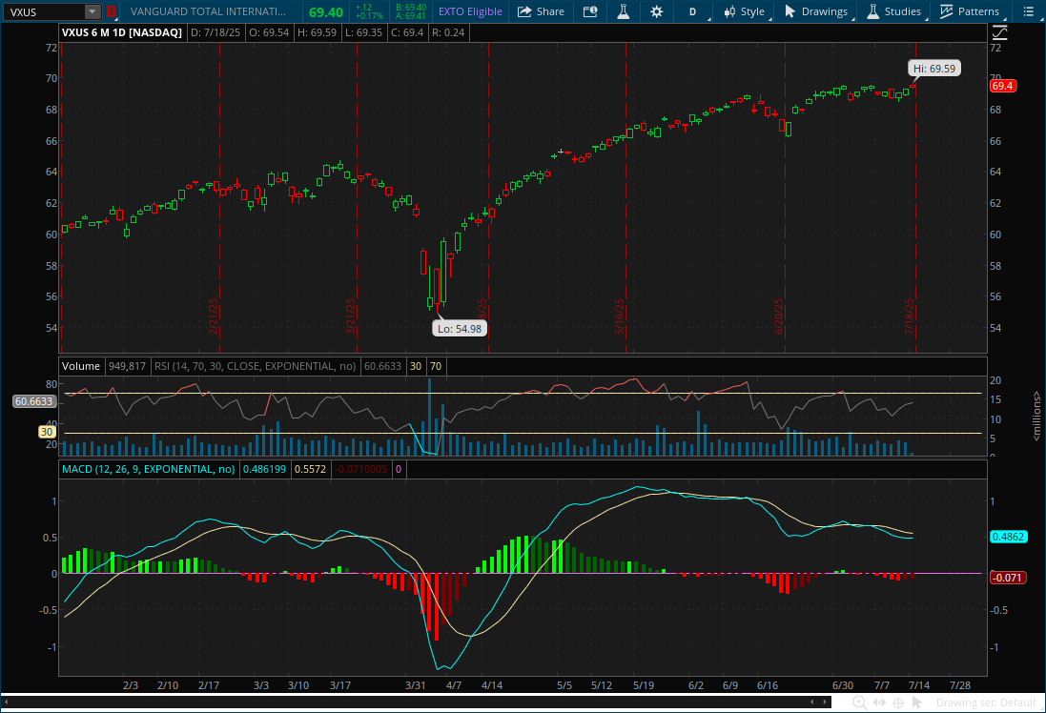Click the MACD average value 0.5572
The image size is (1046, 713).
coord(310,469)
